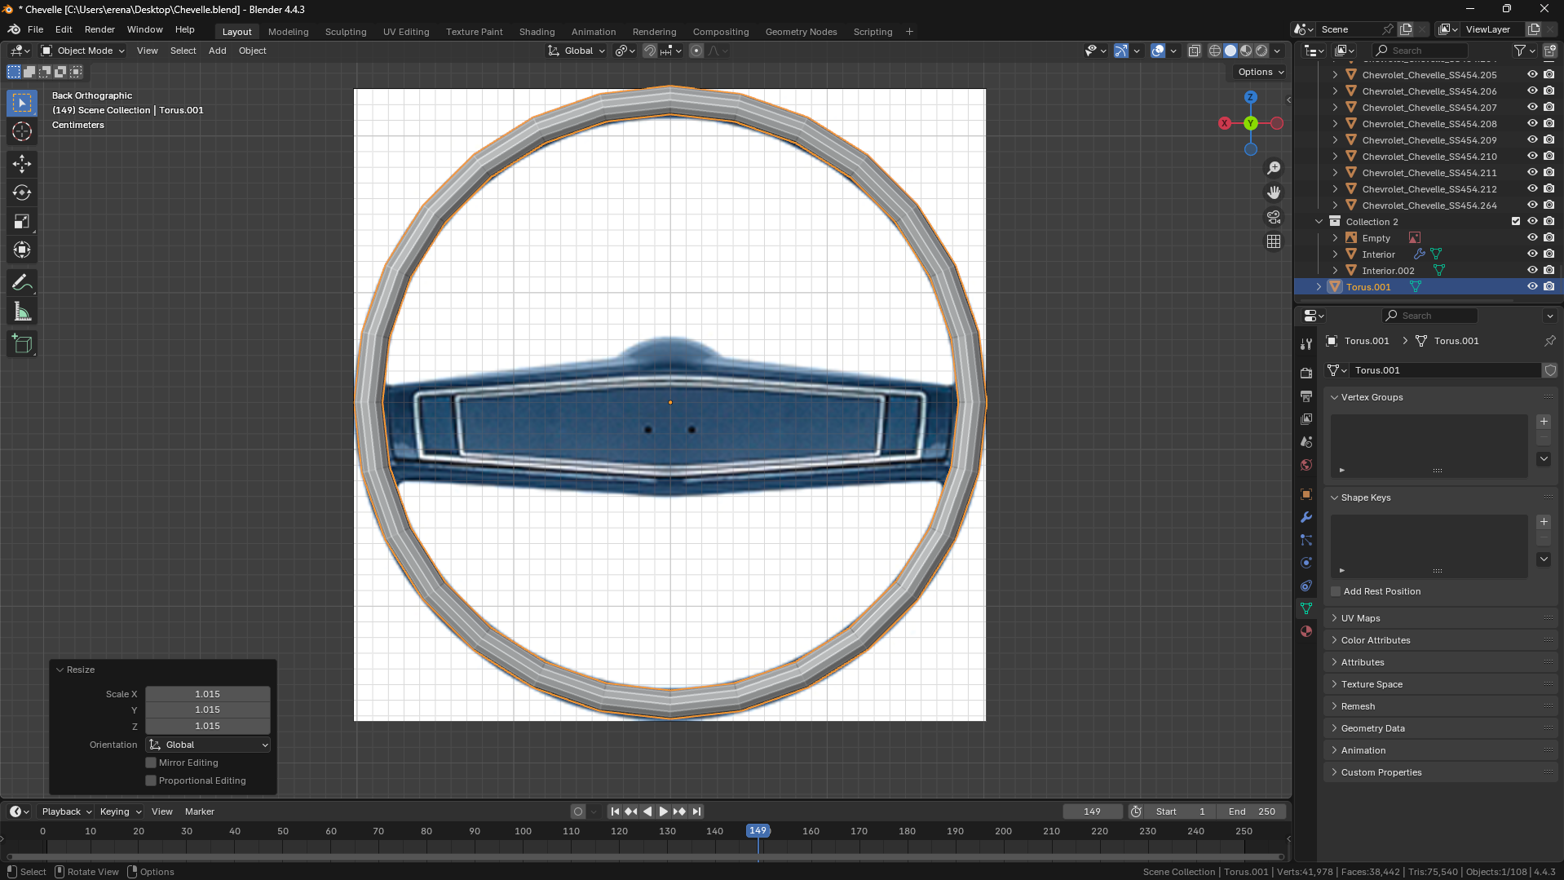Toggle Collection 2 exclude checkbox
The height and width of the screenshot is (880, 1564).
[1516, 221]
